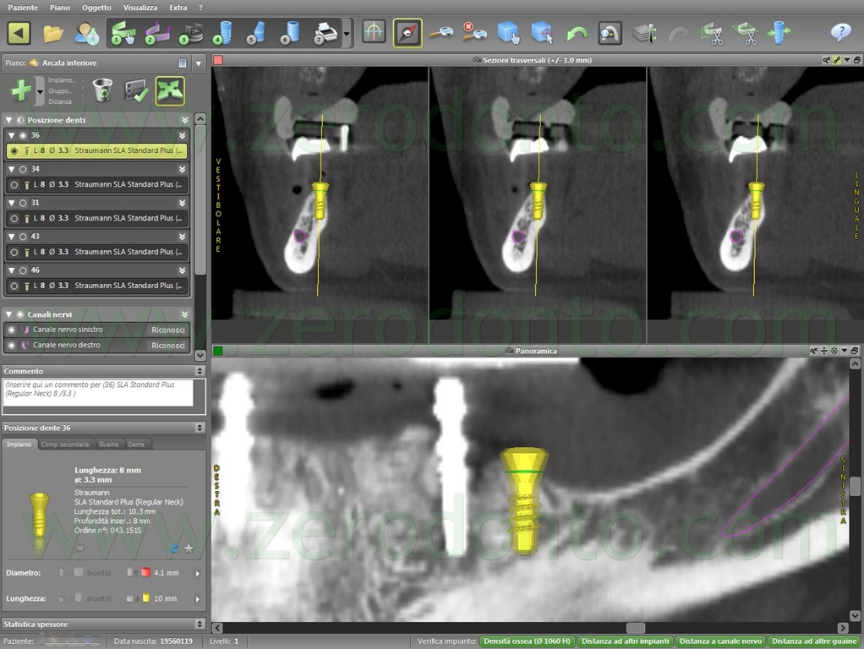Select workflow step 4 implant icon

pos(224,33)
